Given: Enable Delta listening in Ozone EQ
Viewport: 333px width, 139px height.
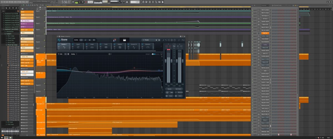Looking at the screenshot, I should click(x=60, y=54).
